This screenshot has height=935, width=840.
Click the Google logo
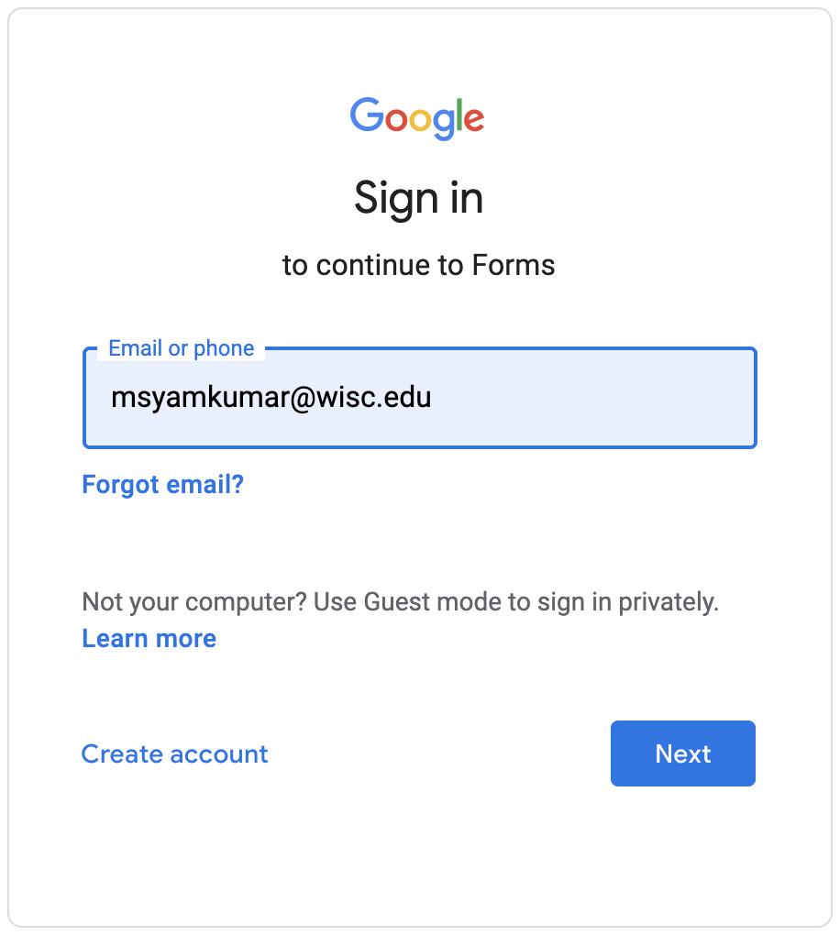pyautogui.click(x=417, y=117)
